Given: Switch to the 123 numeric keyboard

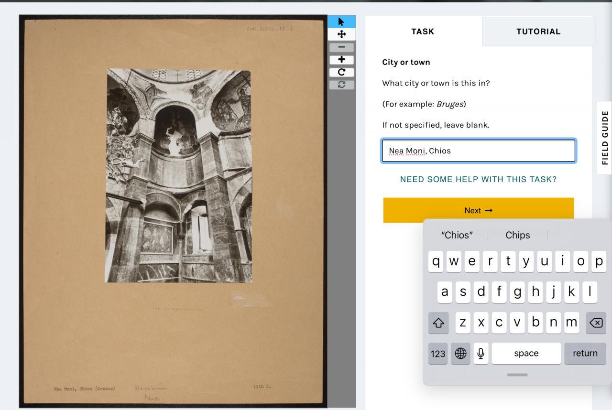Looking at the screenshot, I should [438, 354].
